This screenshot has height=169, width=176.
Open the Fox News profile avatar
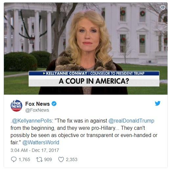pyautogui.click(x=16, y=106)
